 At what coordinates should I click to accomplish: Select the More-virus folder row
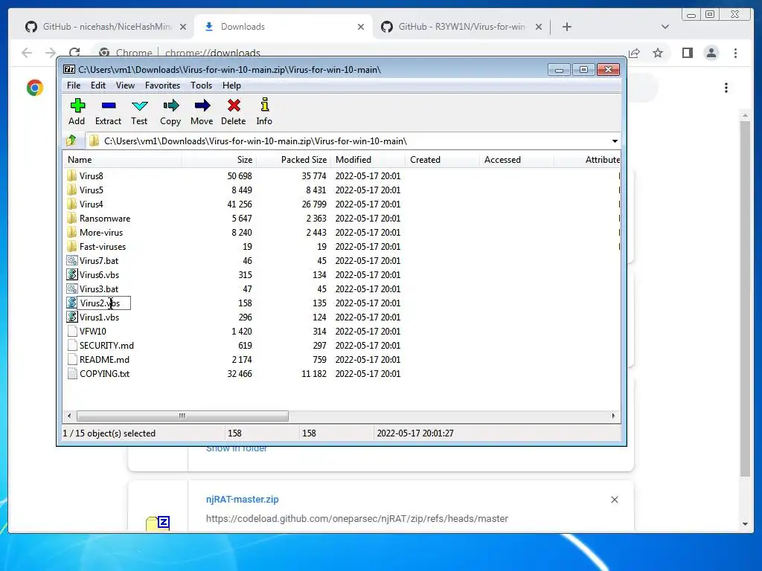(342, 232)
